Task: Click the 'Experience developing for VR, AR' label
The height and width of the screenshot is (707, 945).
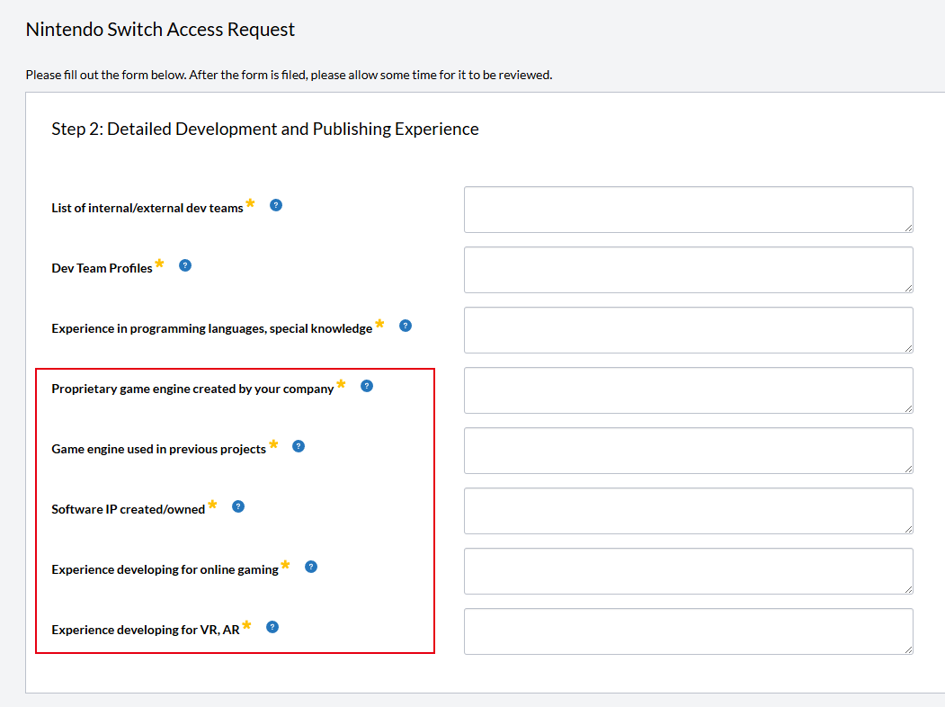Action: [146, 630]
